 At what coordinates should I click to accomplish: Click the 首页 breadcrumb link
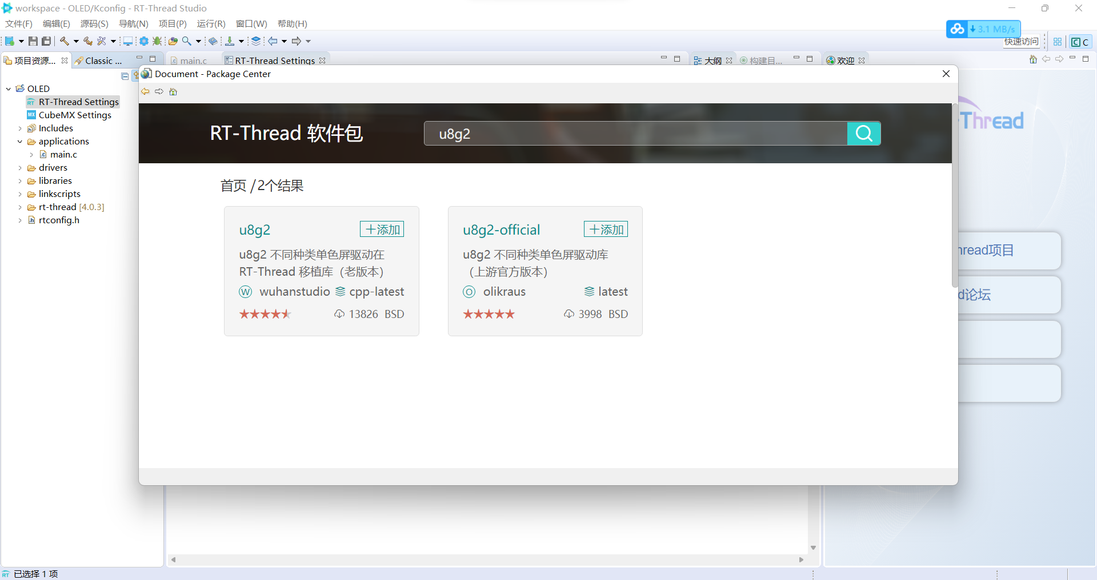pyautogui.click(x=234, y=186)
